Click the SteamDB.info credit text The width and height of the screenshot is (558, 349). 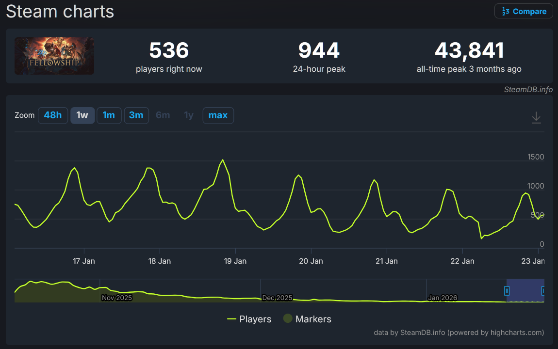[528, 90]
